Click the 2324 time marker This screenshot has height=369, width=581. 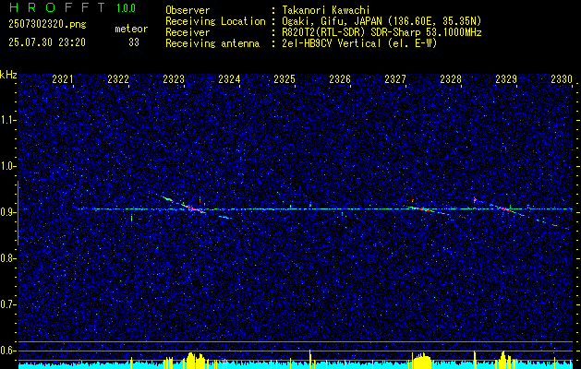(229, 79)
